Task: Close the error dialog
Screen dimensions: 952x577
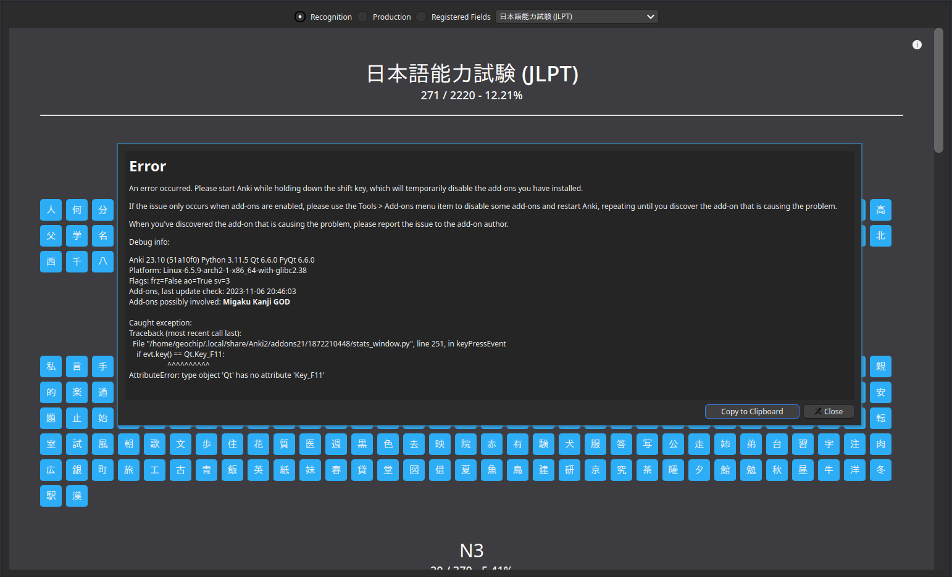Action: (829, 411)
